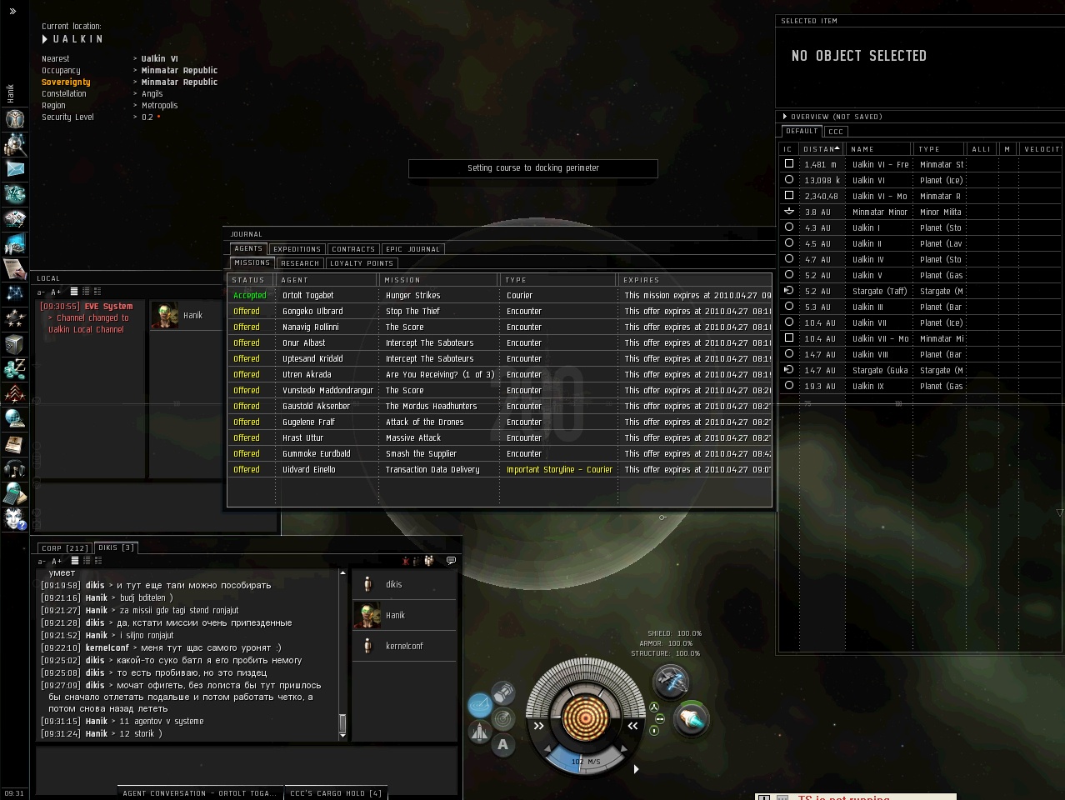Screen dimensions: 1065x800
Task: Select the Uidvard Einello storyline mission row
Action: coord(499,470)
